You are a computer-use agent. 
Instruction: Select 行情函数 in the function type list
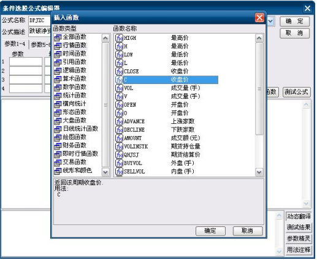(x=71, y=45)
